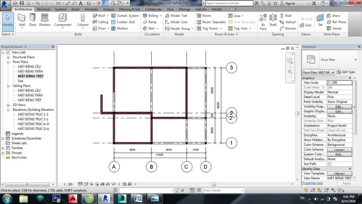Click the Windows Start button

click(7, 199)
